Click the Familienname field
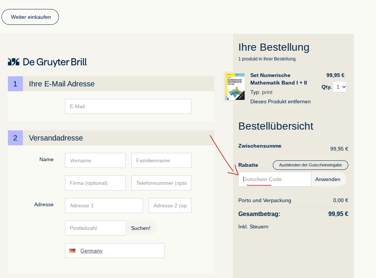Screen dimensions: 376x278 [161, 160]
